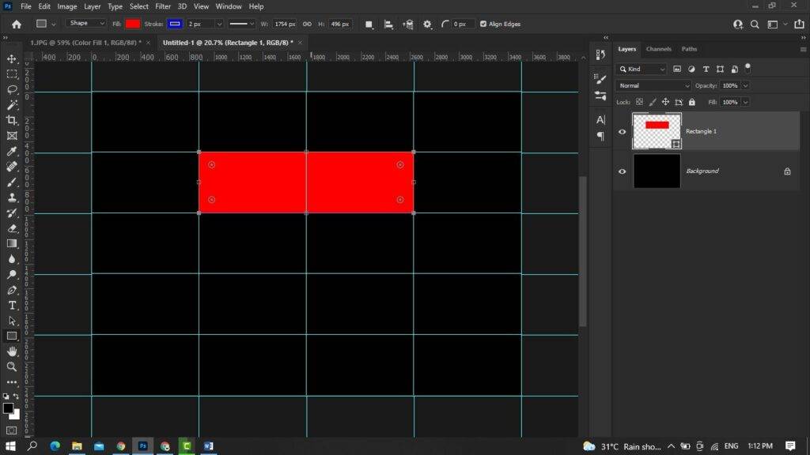
Task: Open Path arrangement options
Action: pos(408,24)
